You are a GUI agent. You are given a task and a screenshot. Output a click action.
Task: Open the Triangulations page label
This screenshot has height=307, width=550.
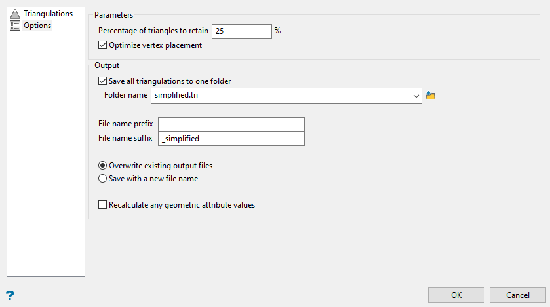click(48, 14)
